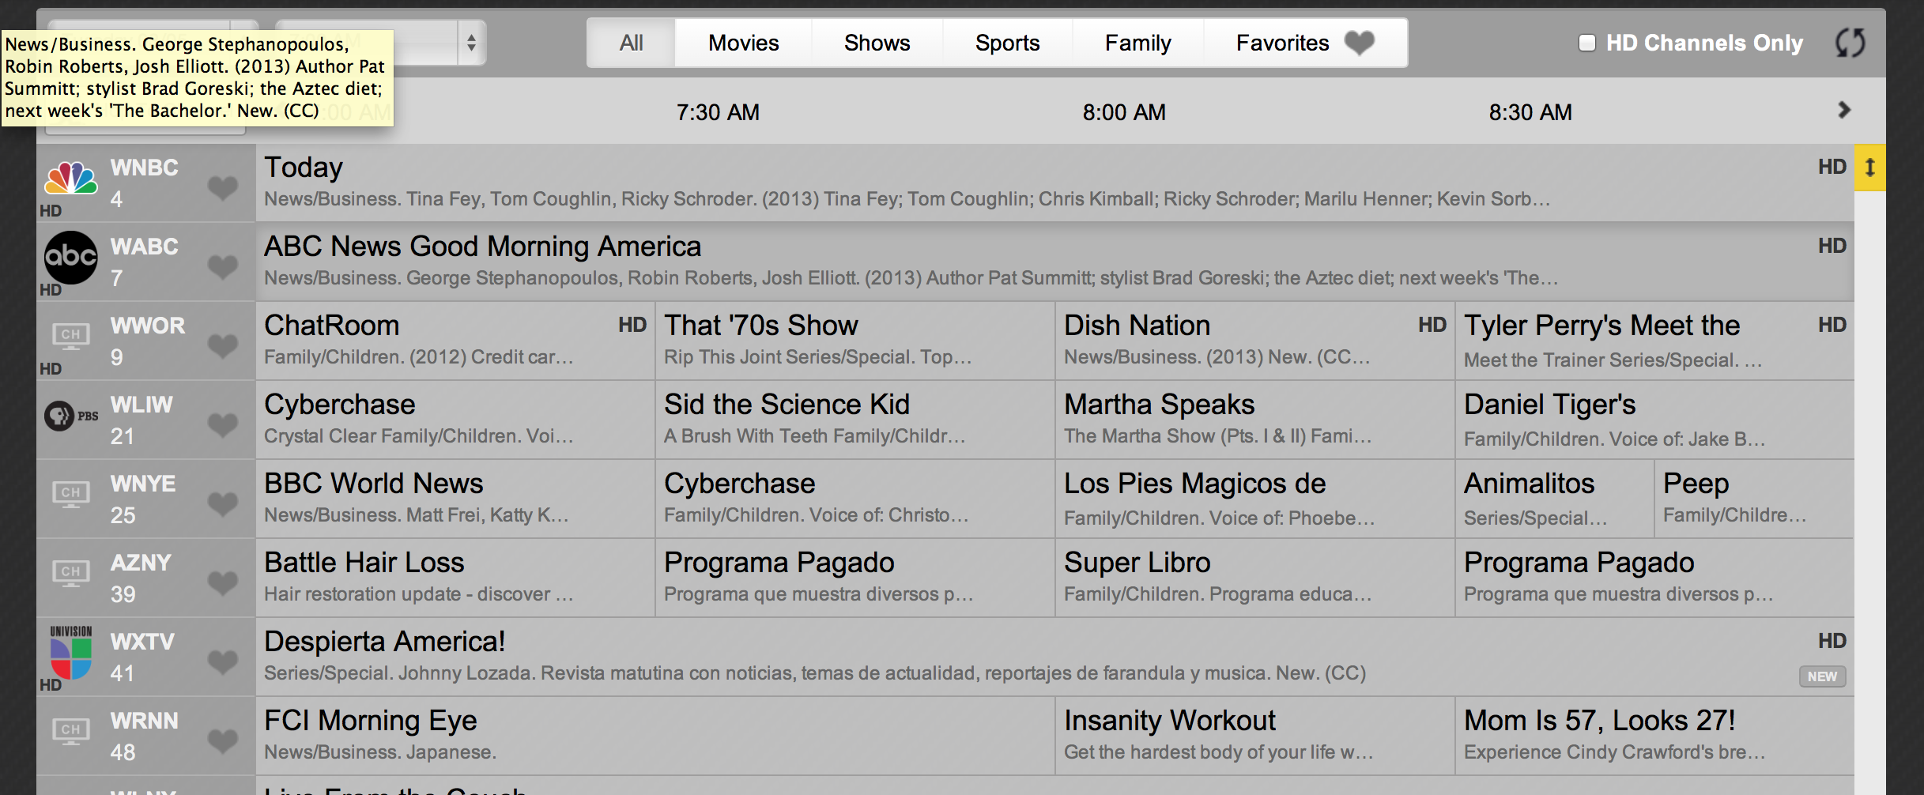This screenshot has width=1924, height=795.
Task: Click HD badge on Tyler Perry's Meet the
Action: click(x=1832, y=325)
